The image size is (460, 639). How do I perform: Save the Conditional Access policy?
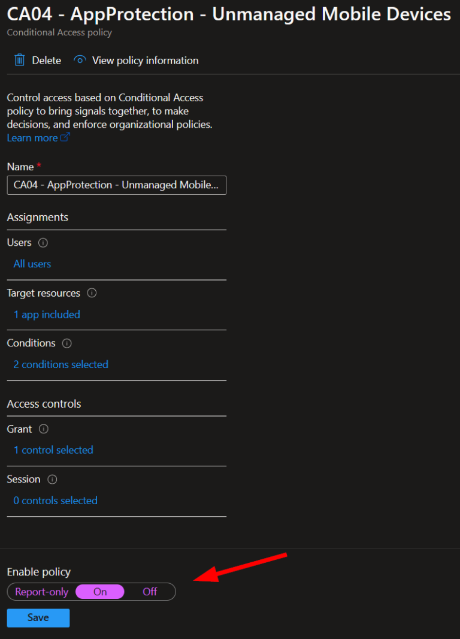click(38, 617)
